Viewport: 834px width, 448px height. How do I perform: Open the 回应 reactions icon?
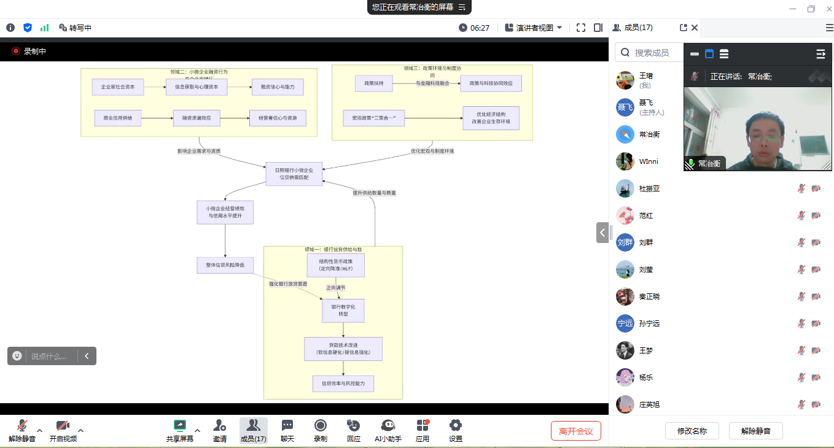click(353, 430)
